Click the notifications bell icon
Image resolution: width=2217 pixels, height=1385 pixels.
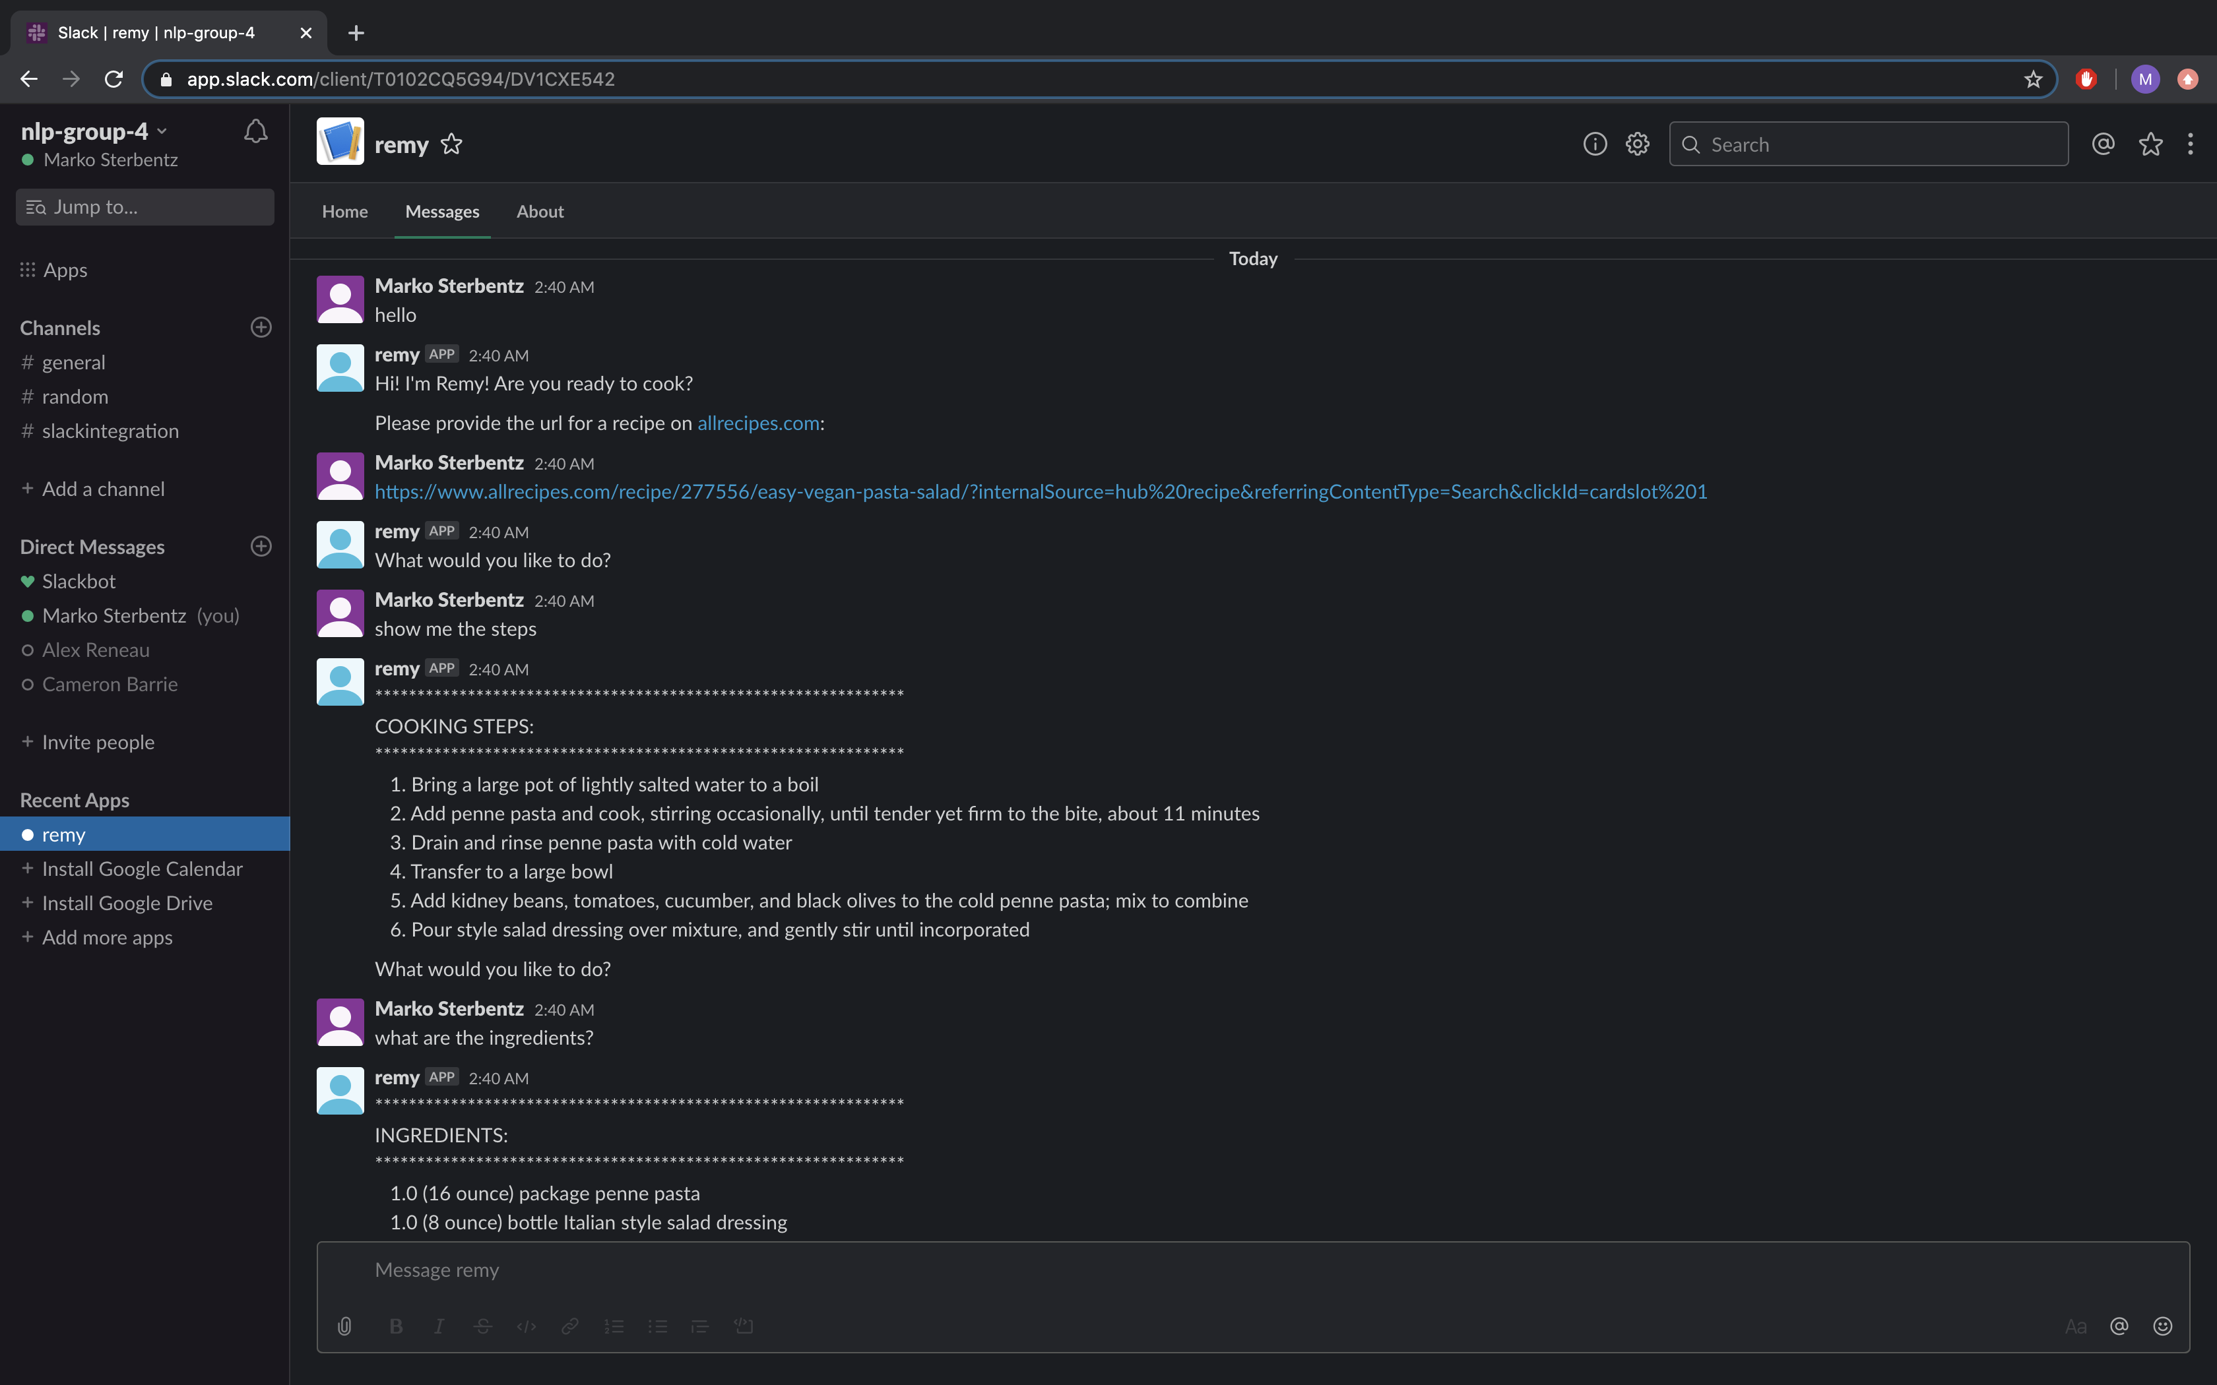(x=255, y=132)
